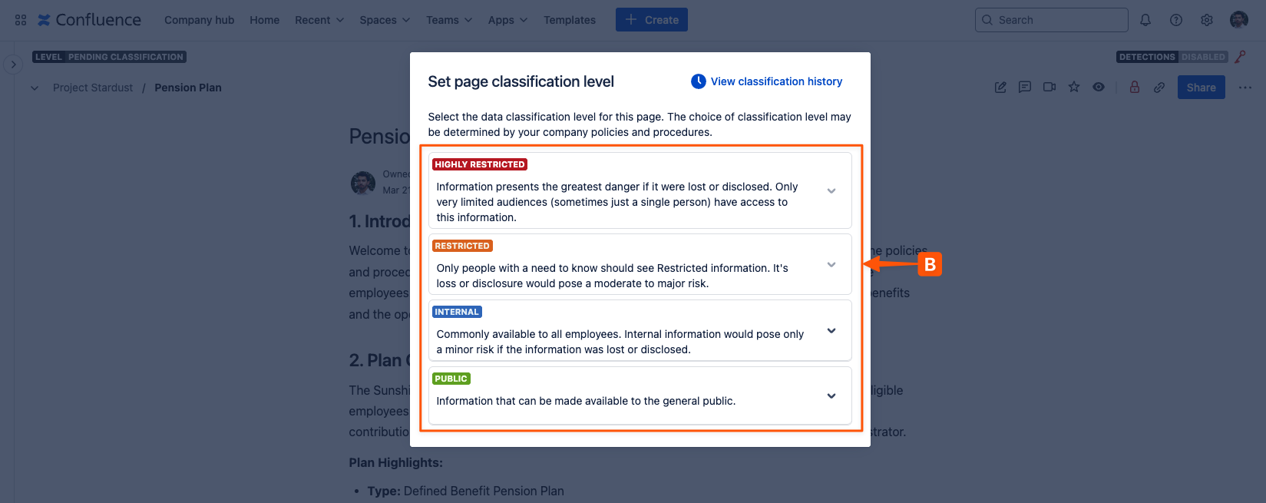Star this Pension Plan page

(x=1074, y=88)
